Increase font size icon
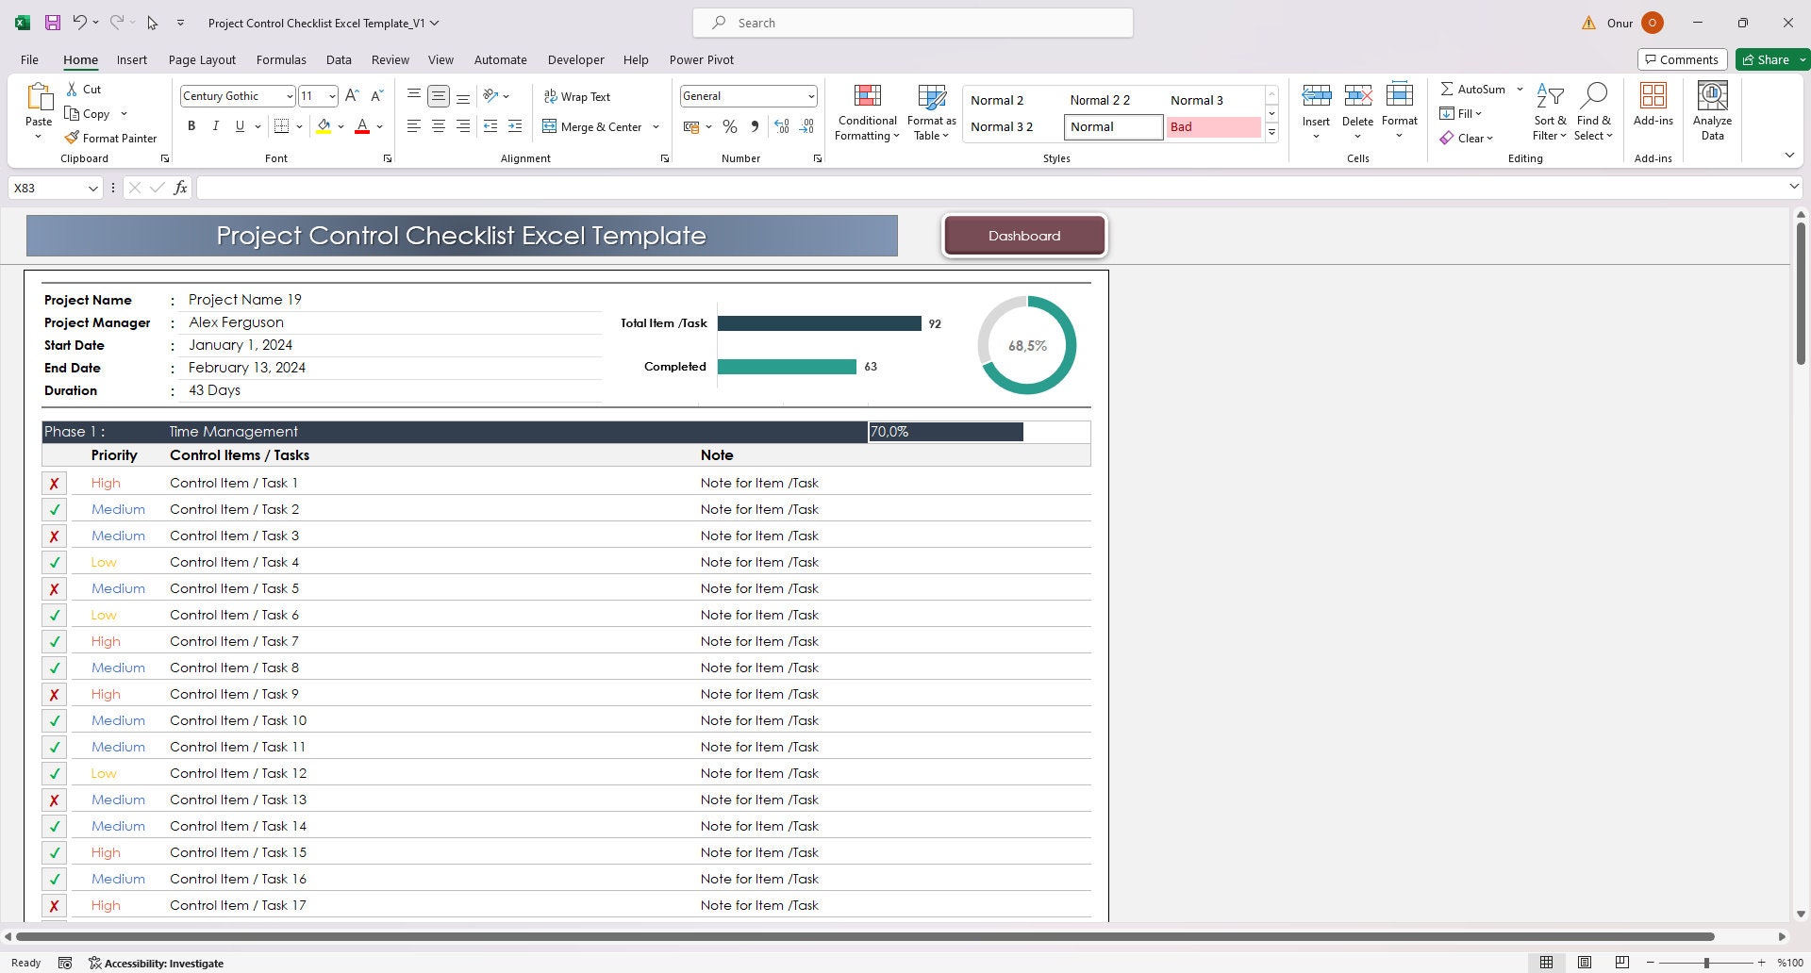Image resolution: width=1811 pixels, height=973 pixels. pyautogui.click(x=352, y=95)
